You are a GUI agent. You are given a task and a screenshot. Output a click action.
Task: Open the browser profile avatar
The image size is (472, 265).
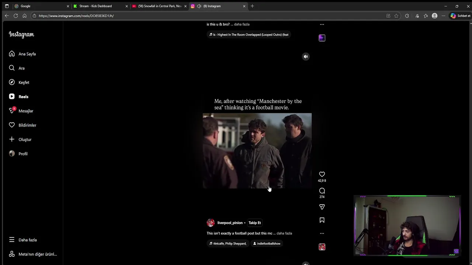tap(435, 16)
